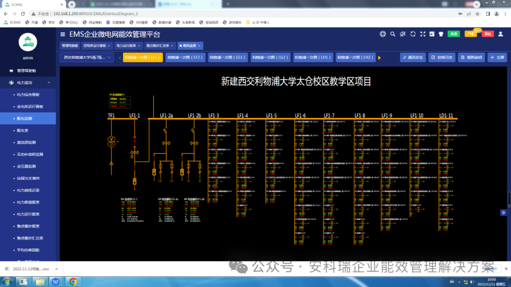The width and height of the screenshot is (511, 287).
Task: Open the help lifebuoy icon
Action: (383, 34)
